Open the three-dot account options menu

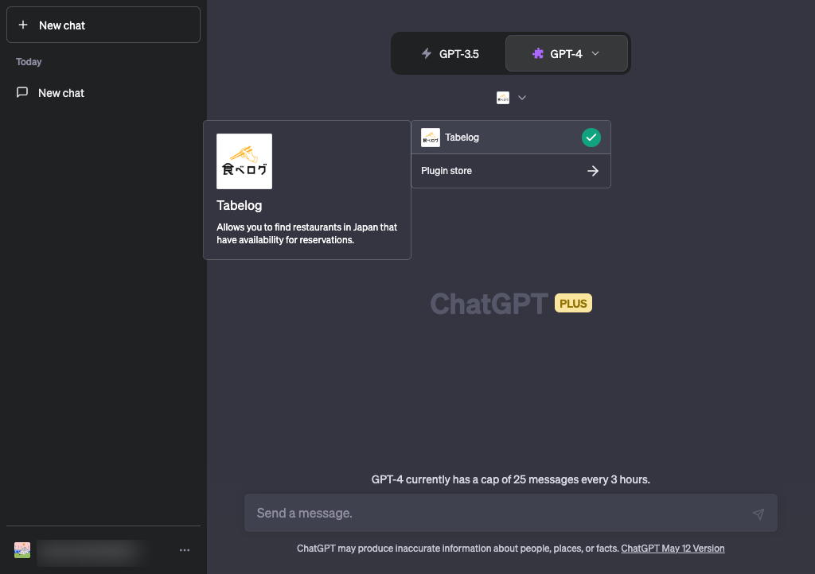[x=185, y=550]
